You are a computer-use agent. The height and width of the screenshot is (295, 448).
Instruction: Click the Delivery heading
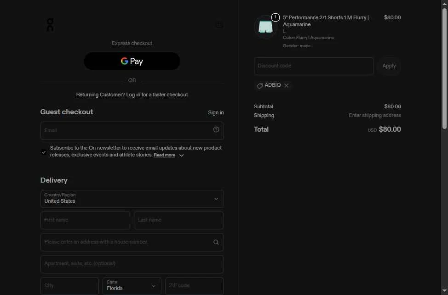tap(54, 180)
